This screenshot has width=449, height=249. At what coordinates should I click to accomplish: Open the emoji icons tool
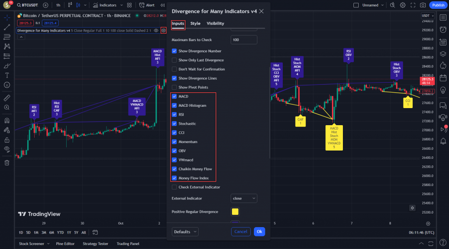[x=7, y=85]
